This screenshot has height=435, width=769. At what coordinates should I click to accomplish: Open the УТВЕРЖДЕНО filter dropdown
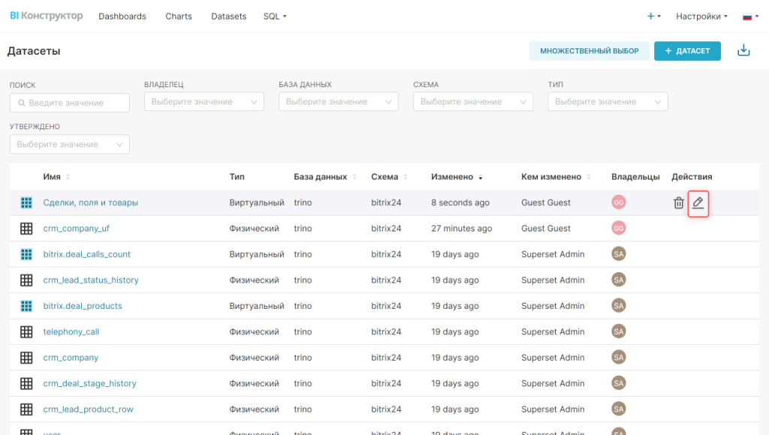pos(70,144)
